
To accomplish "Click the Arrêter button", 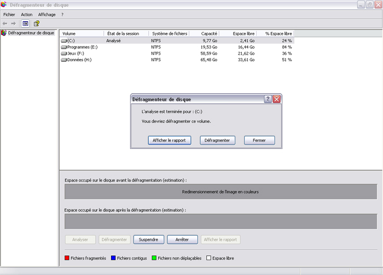I will (x=182, y=240).
